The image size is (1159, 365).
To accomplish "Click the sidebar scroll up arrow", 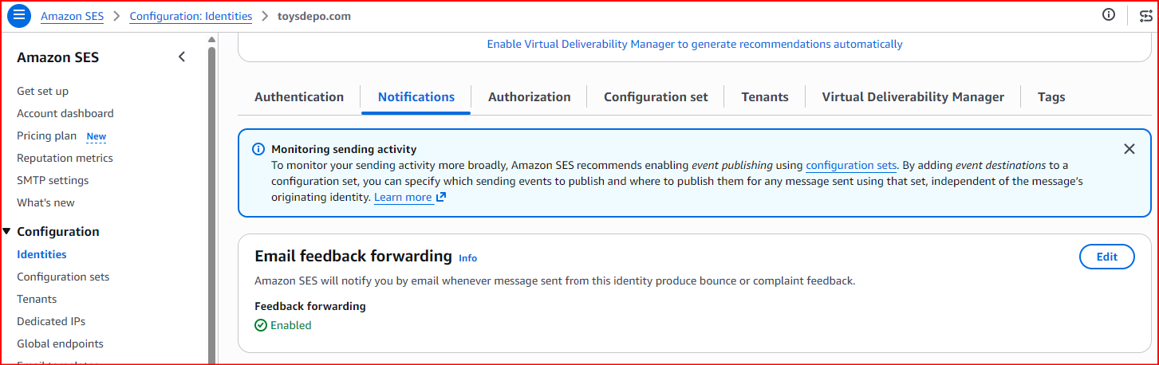I will tap(211, 39).
